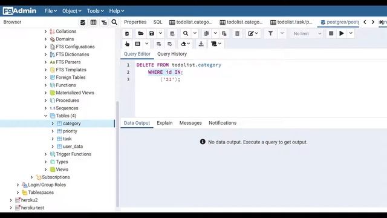Click the Open File folder icon
This screenshot has height=218, width=387.
pos(141,33)
